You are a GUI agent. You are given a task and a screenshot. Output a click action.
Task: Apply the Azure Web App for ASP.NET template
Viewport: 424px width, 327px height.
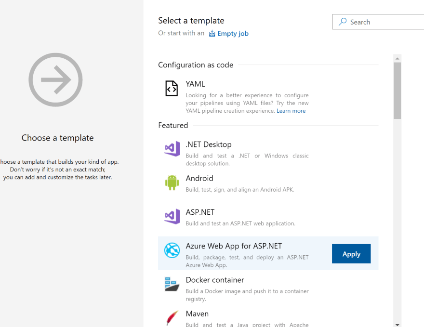click(x=351, y=254)
